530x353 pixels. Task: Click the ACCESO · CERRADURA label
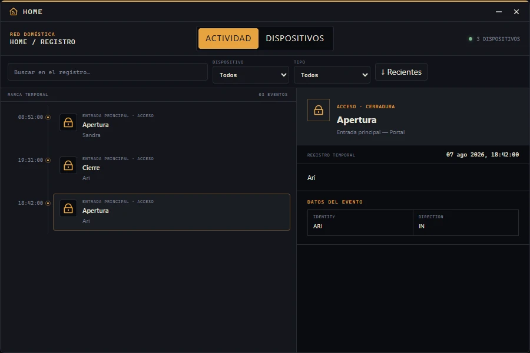(x=366, y=106)
